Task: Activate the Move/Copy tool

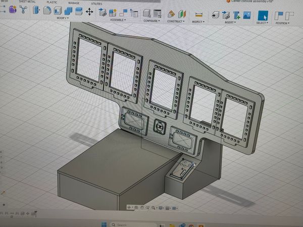Action: (89, 12)
